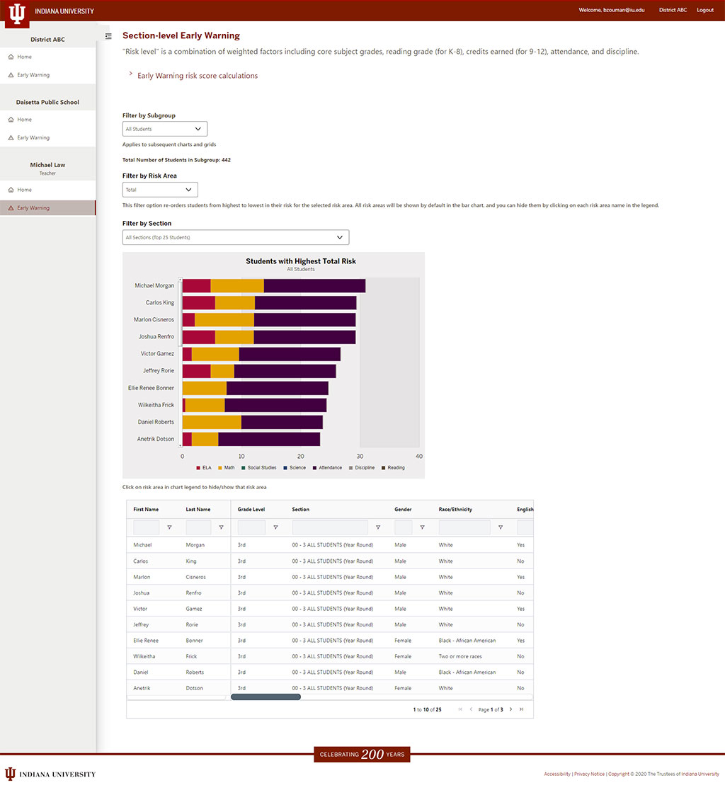Screen dimensions: 725x790
Task: Open the Filter by Risk Area dropdown
Action: tap(159, 189)
